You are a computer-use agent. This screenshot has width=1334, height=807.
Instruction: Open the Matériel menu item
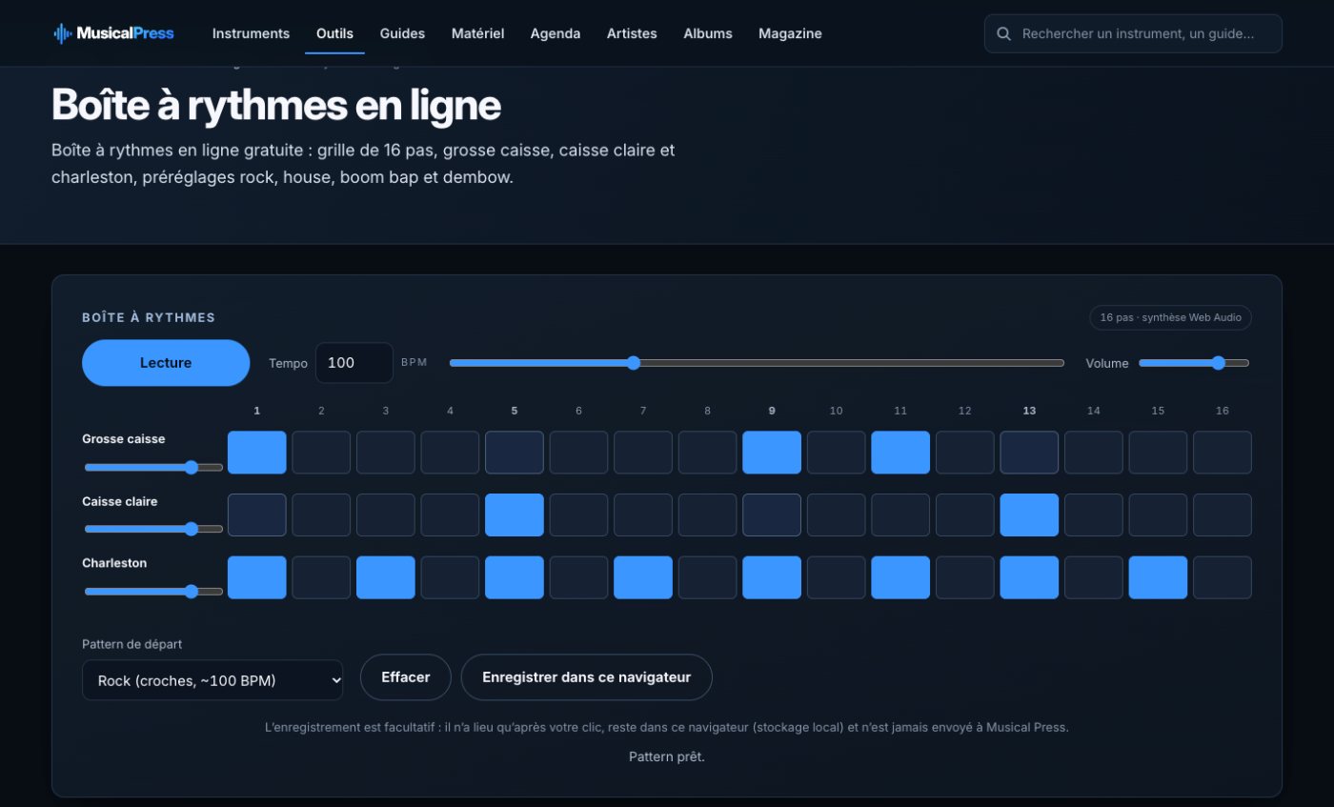[477, 33]
